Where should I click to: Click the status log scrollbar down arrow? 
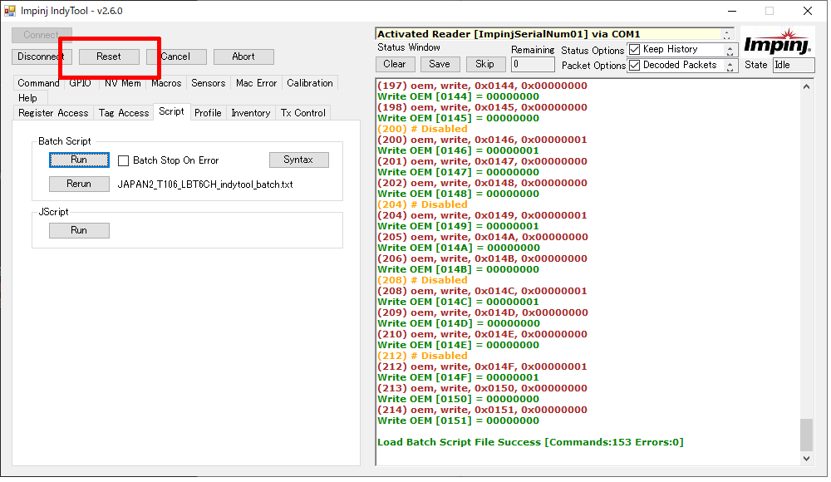pyautogui.click(x=806, y=460)
